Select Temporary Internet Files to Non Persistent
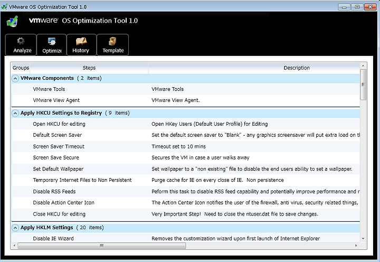Viewport: 380px width, 262px height. point(82,180)
